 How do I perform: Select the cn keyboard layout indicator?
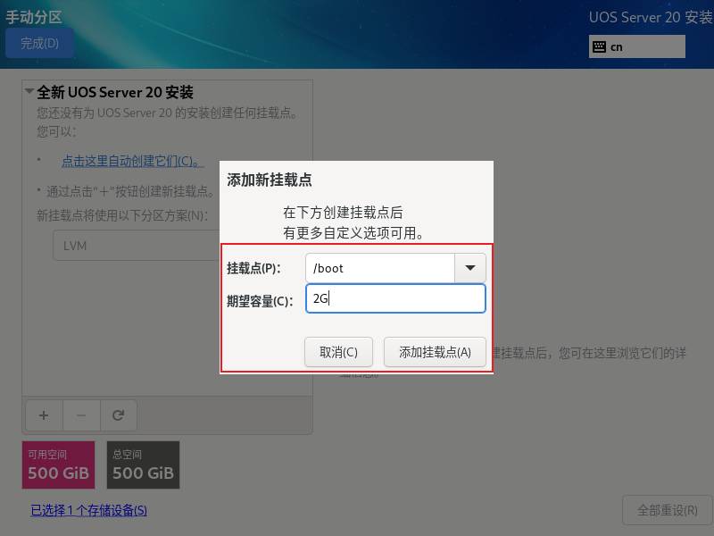tap(636, 46)
